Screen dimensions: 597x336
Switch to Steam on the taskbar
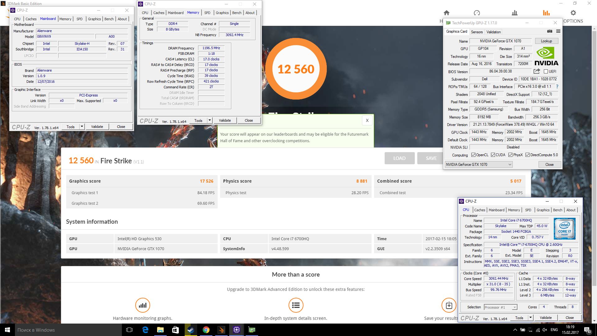click(190, 330)
